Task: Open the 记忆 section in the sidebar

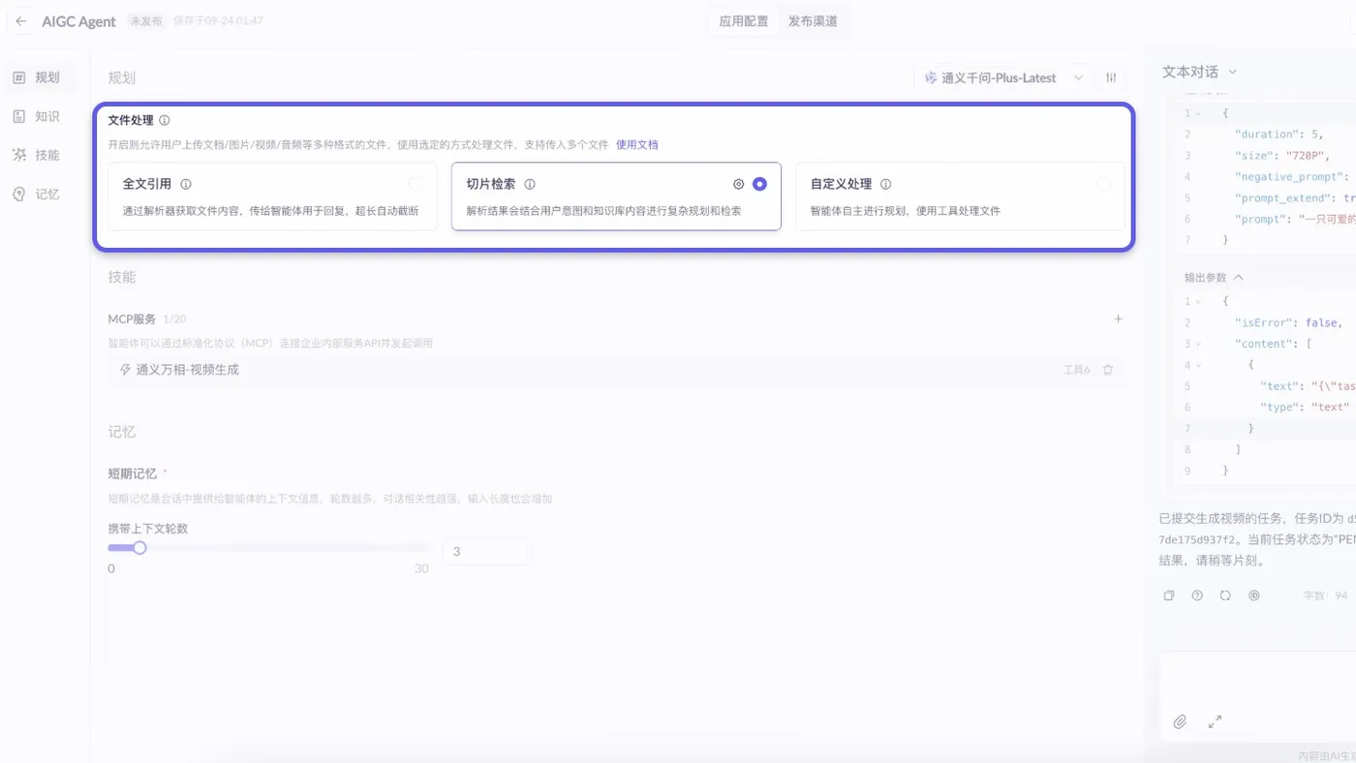Action: point(37,194)
